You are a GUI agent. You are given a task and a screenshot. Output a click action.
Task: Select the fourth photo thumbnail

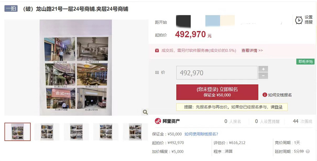pos(106,132)
